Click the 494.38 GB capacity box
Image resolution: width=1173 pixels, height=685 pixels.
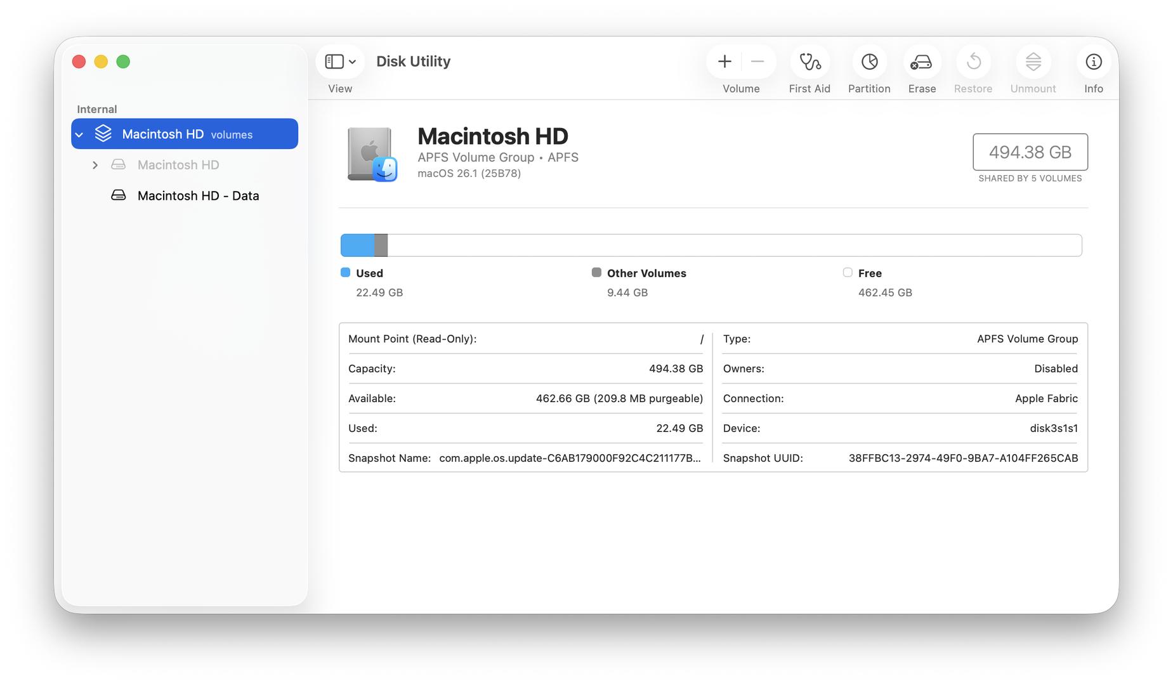click(x=1030, y=152)
